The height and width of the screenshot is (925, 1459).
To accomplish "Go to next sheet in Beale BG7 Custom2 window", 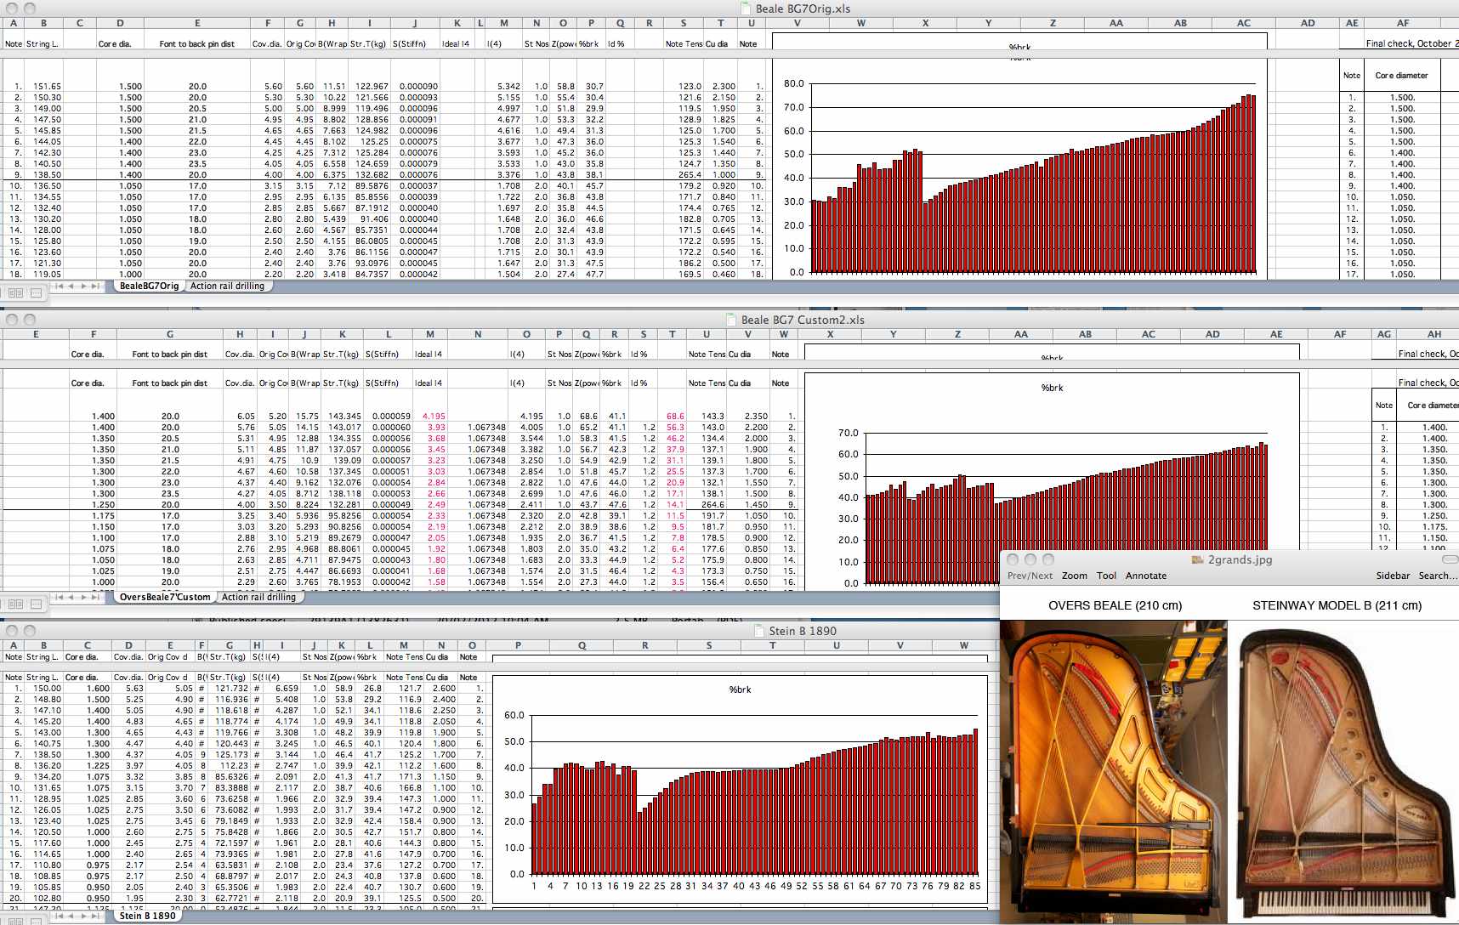I will tap(84, 598).
